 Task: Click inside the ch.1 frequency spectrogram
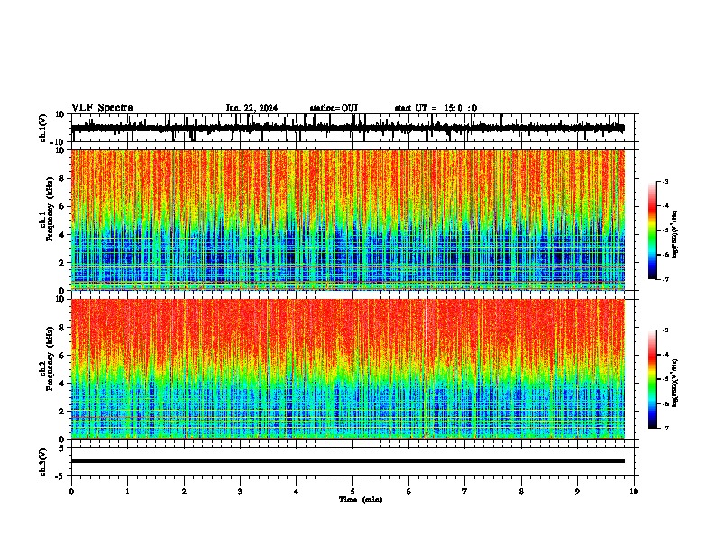pyautogui.click(x=347, y=220)
